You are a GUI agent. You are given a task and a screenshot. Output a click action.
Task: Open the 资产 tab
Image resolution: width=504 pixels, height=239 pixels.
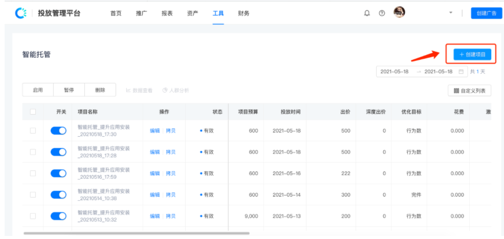(192, 13)
